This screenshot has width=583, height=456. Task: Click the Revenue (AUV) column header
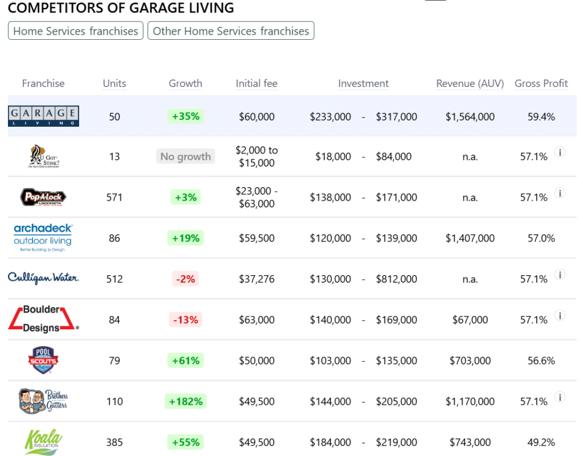coord(470,84)
